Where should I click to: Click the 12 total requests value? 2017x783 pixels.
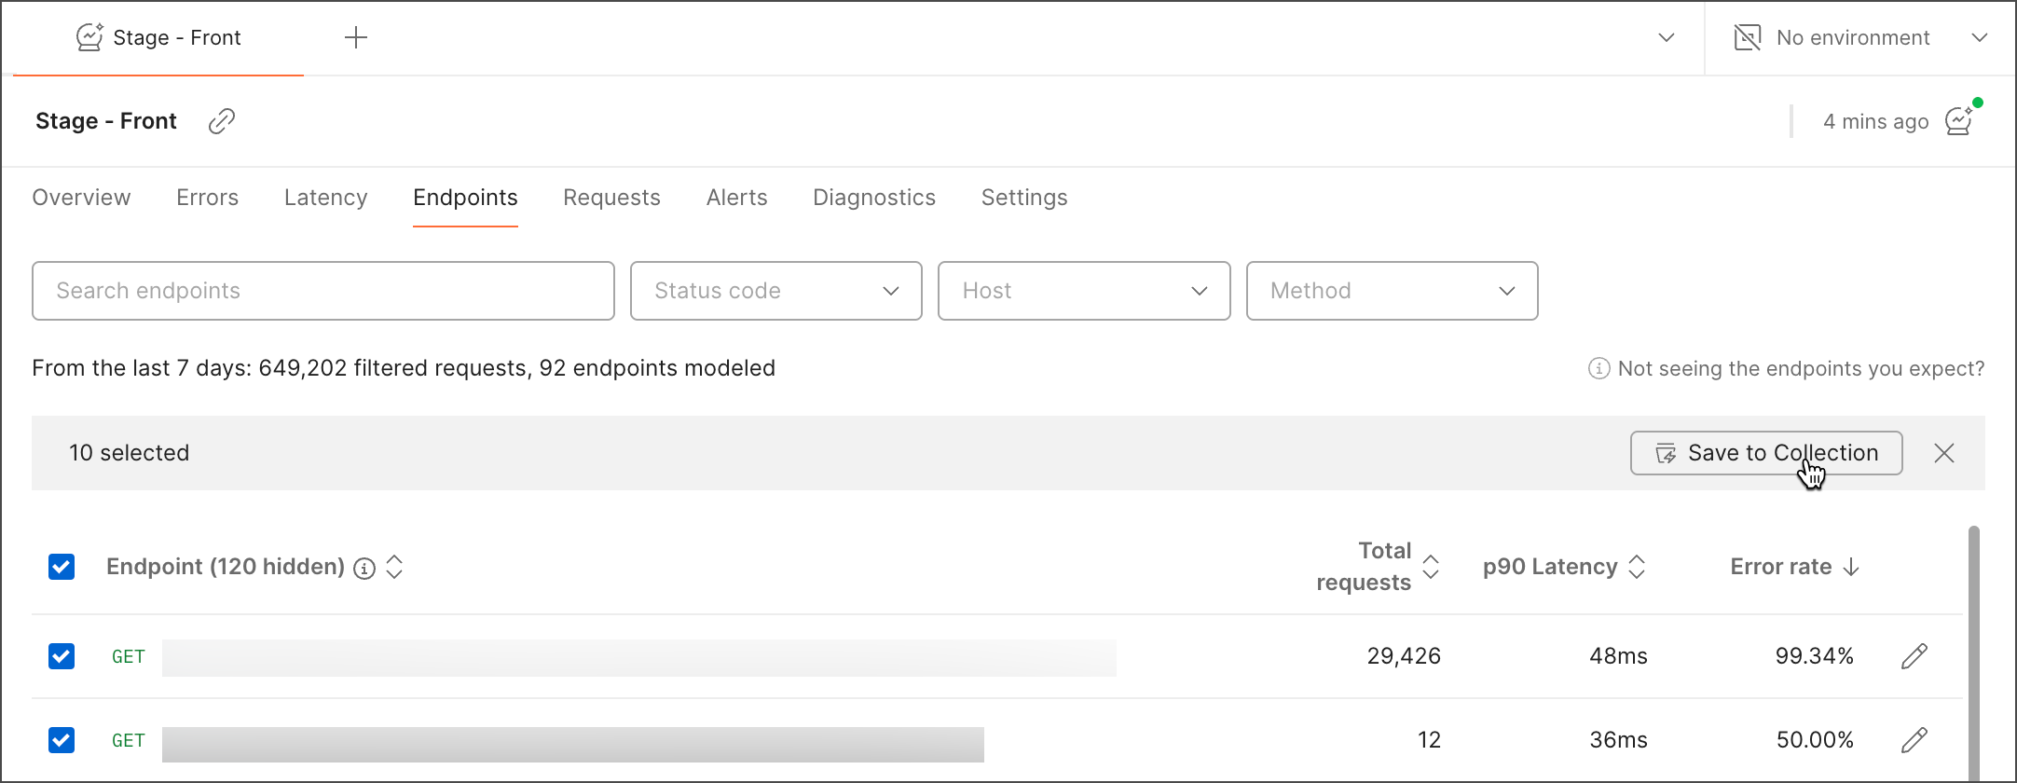tap(1429, 740)
